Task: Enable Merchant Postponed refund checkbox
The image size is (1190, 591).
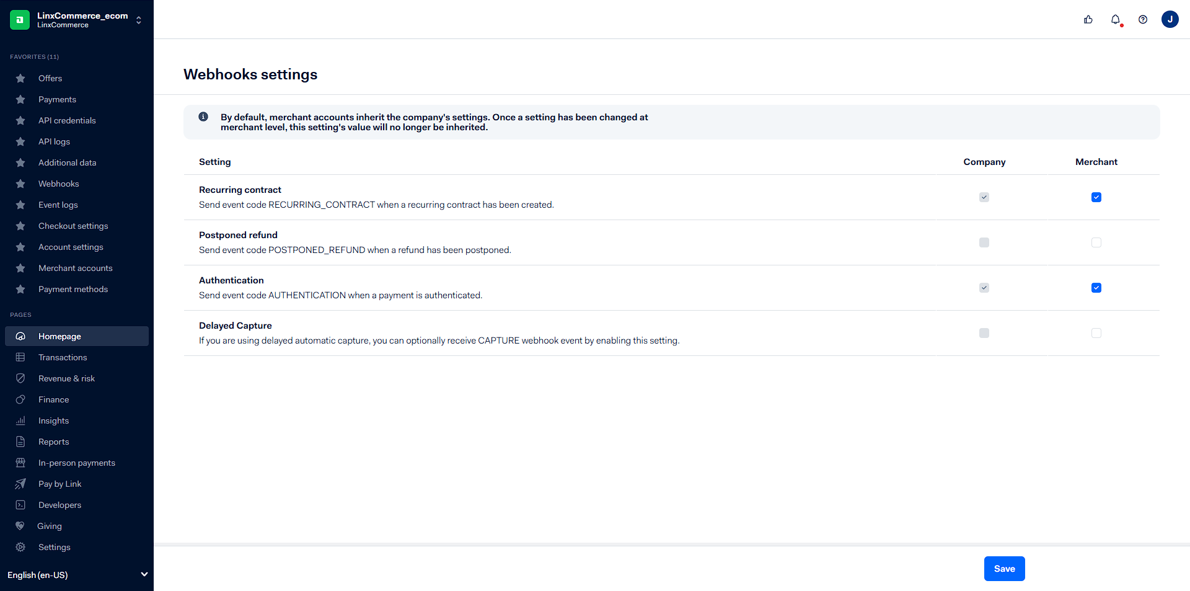Action: point(1096,242)
